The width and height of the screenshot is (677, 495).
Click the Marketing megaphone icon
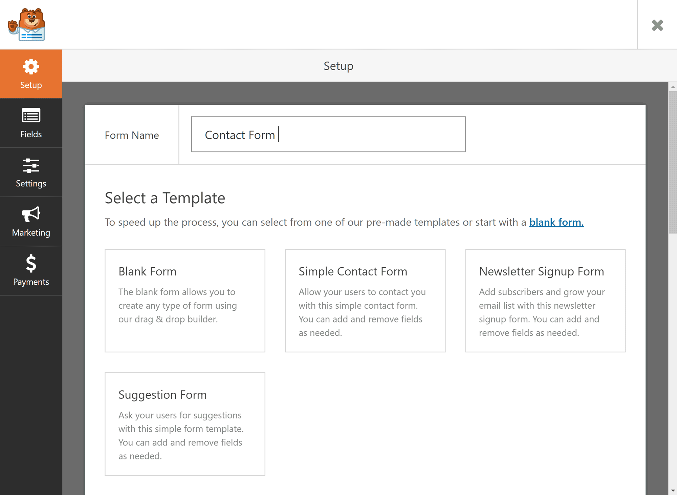30,214
